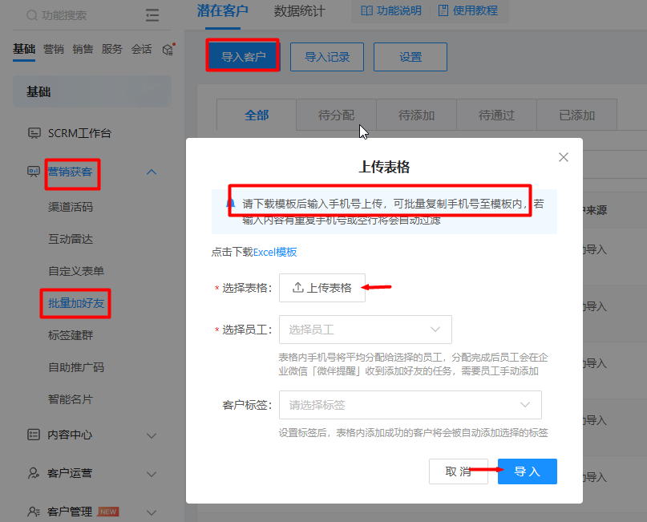The height and width of the screenshot is (522, 647).
Task: Click the 客户运营 person icon
Action: (x=34, y=473)
